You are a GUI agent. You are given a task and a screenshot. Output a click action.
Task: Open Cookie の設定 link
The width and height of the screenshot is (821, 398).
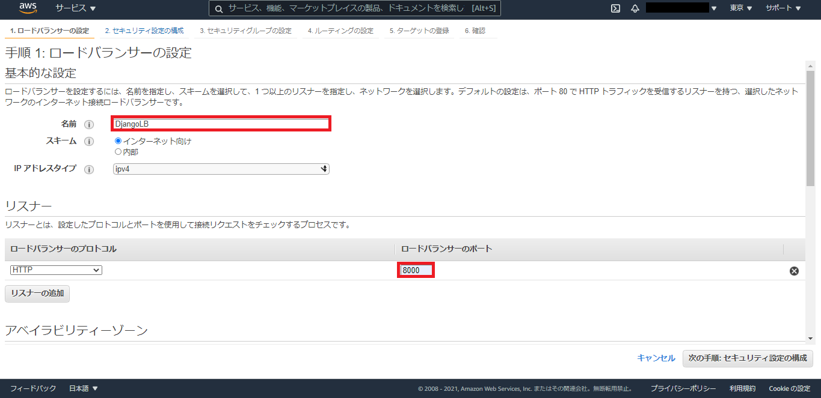[x=790, y=388]
